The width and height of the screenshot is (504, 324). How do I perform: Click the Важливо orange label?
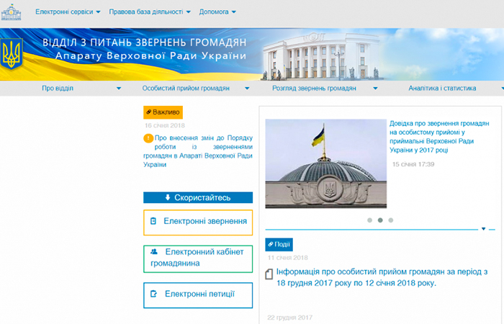pos(163,112)
